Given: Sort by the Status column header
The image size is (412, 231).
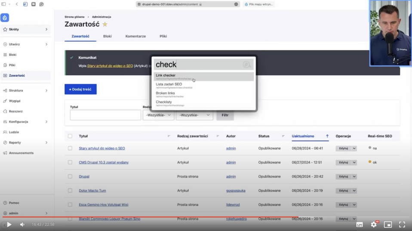Looking at the screenshot, I should [x=264, y=136].
